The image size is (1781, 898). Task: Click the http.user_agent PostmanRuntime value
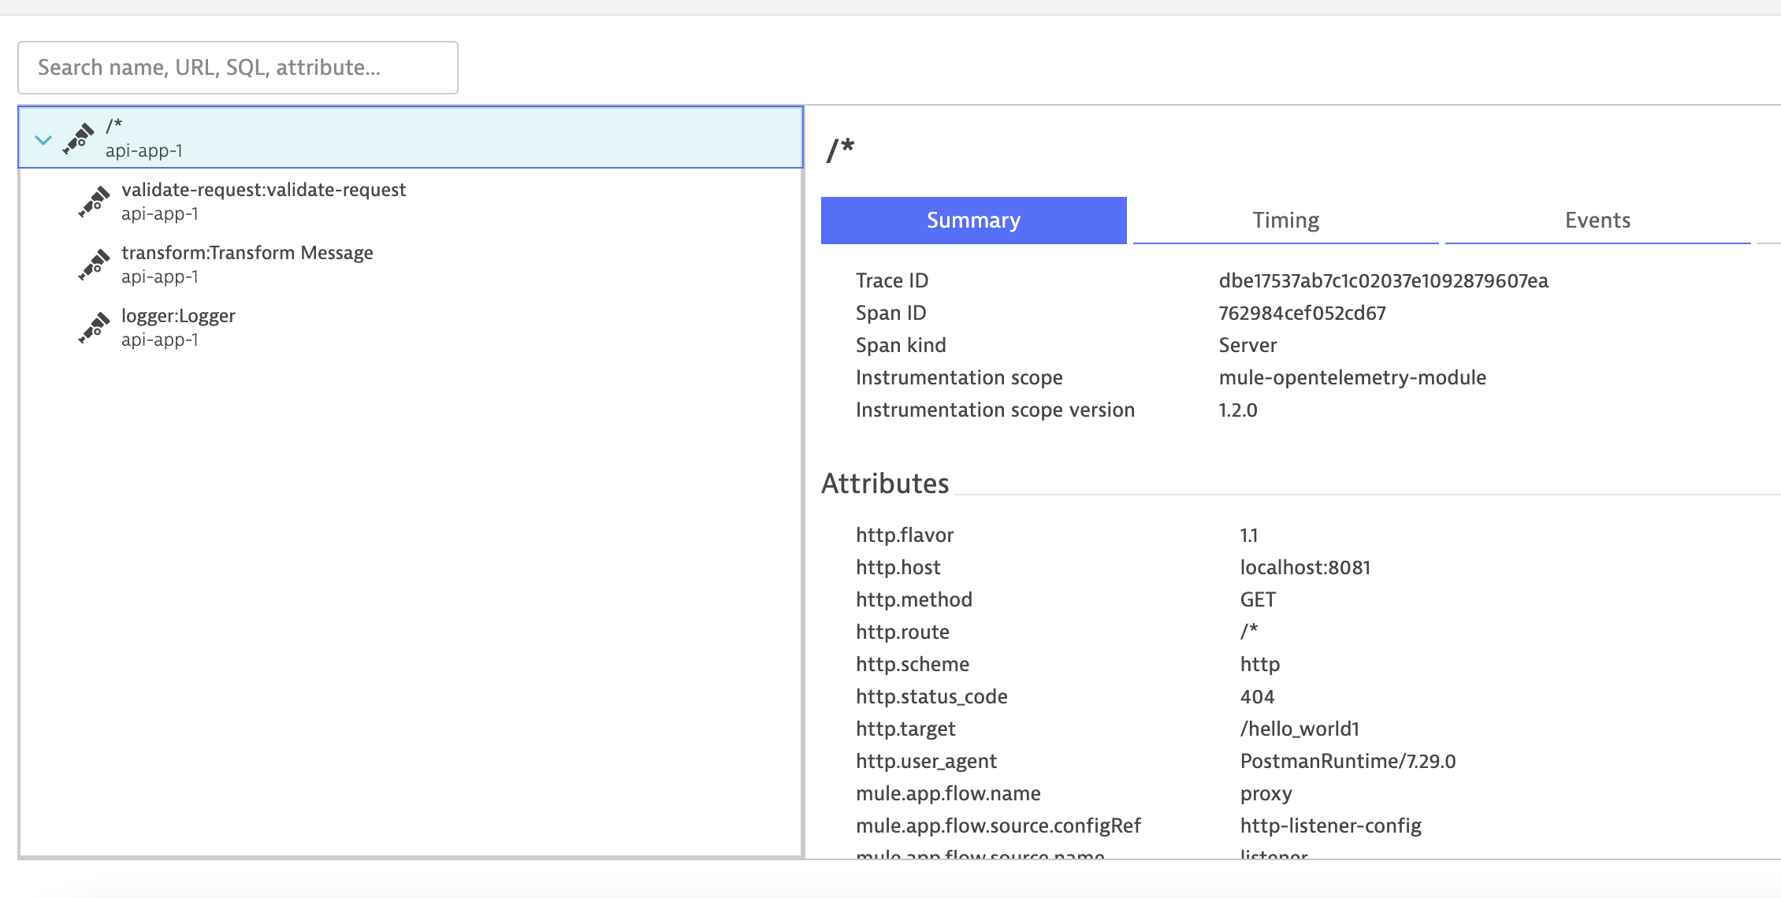[1348, 761]
